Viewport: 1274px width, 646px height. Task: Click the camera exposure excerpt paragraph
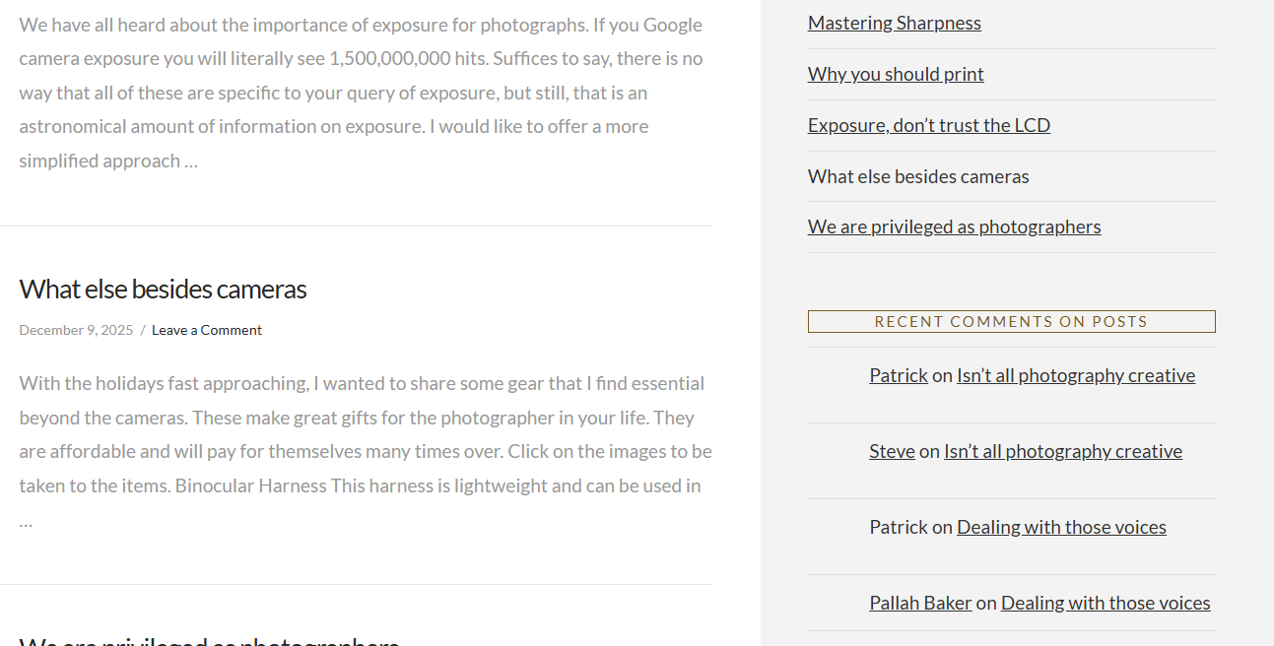tap(361, 93)
